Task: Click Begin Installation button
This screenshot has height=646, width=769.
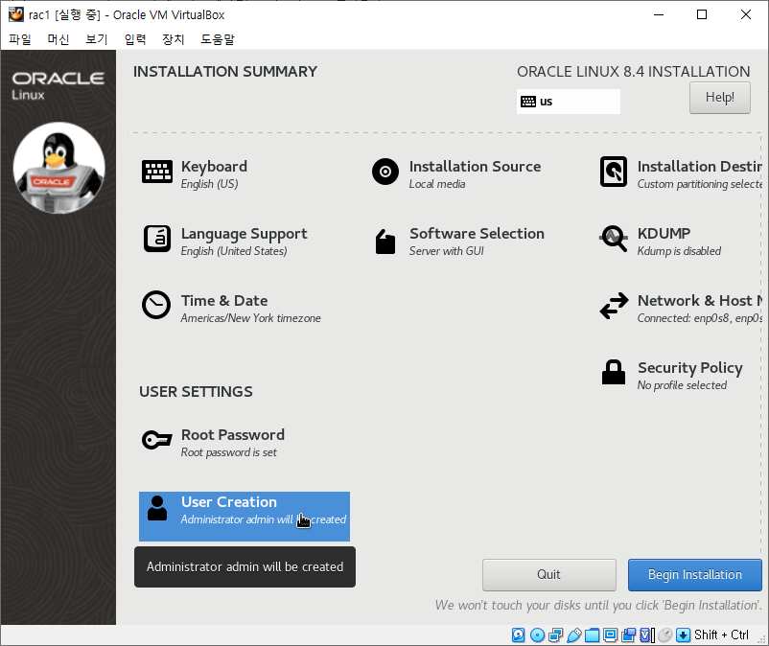Action: point(695,574)
